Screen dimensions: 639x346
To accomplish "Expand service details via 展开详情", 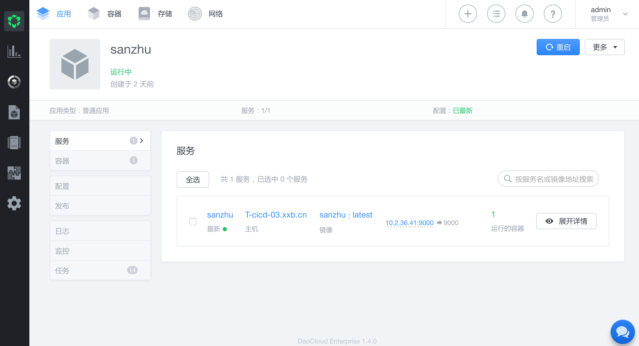I will click(x=566, y=221).
